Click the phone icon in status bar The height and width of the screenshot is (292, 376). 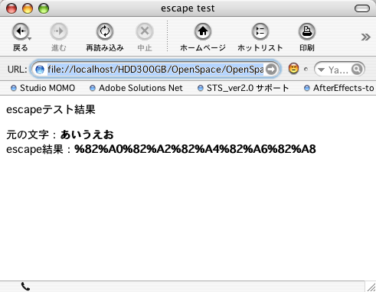coord(25,287)
